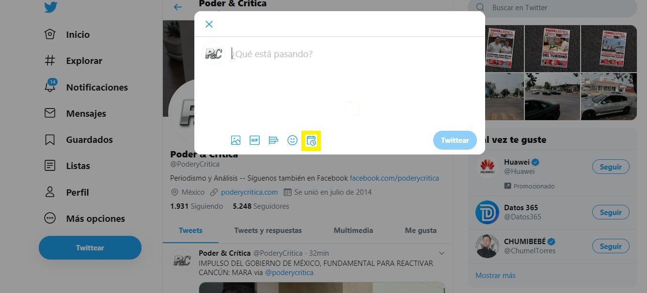Follow CHUMIBEBÉ account
This screenshot has height=293, width=647.
[610, 246]
